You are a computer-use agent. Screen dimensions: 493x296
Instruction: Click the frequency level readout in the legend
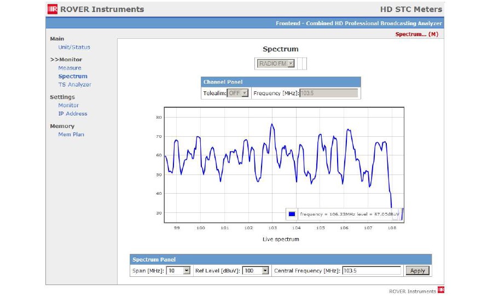(349, 214)
